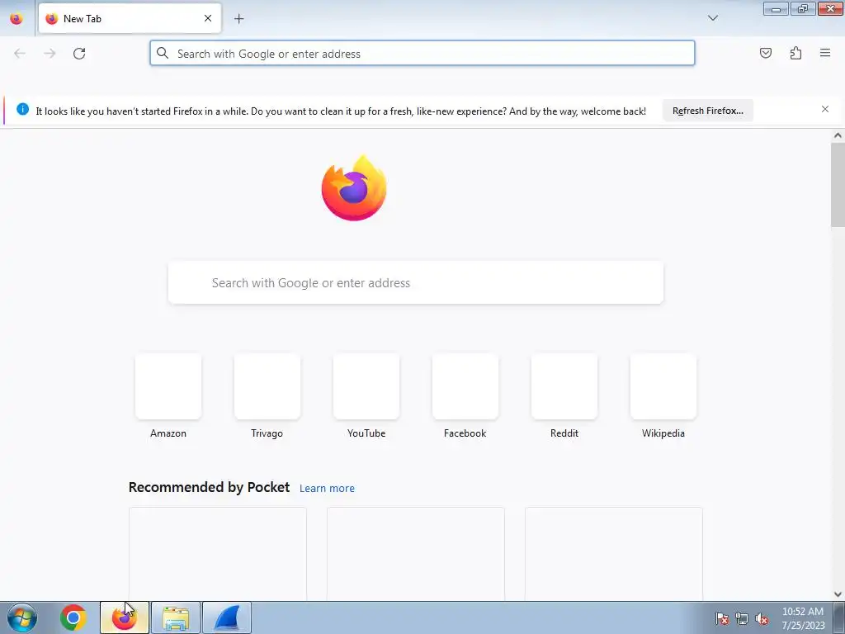Open Windows Explorer from taskbar

[x=176, y=617]
